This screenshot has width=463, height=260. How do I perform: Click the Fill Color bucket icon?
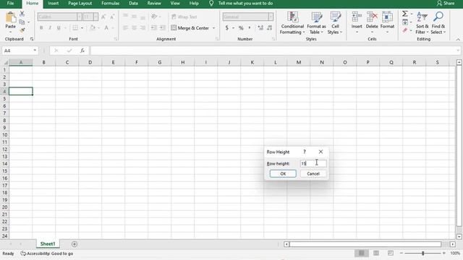coord(93,27)
